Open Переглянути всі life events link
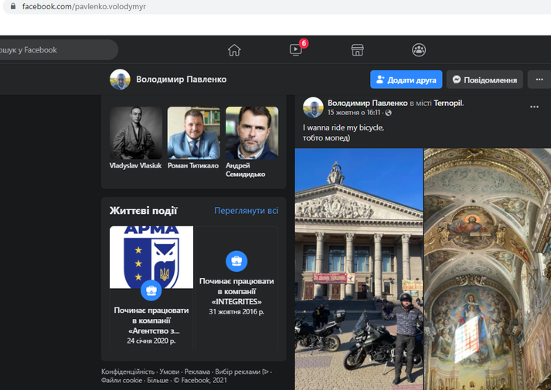This screenshot has height=390, width=551. click(x=246, y=210)
